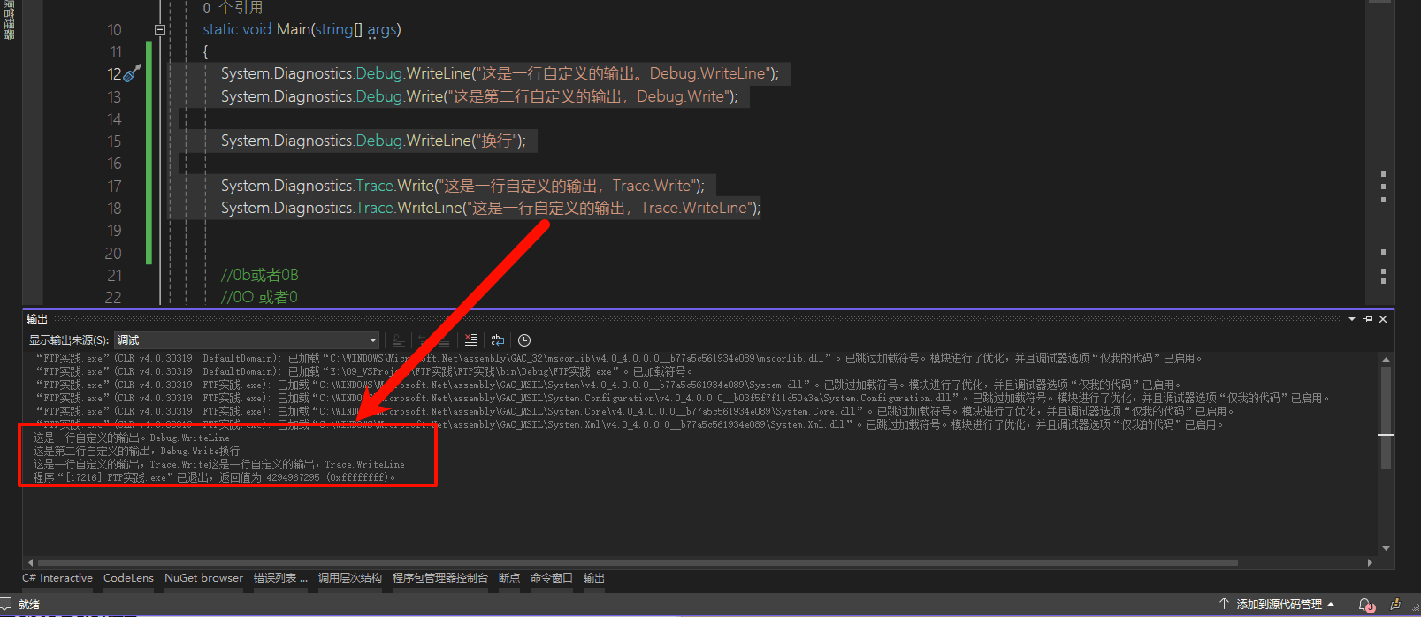
Task: Open the 显示输出来源 dropdown set to 调试
Action: 247,340
